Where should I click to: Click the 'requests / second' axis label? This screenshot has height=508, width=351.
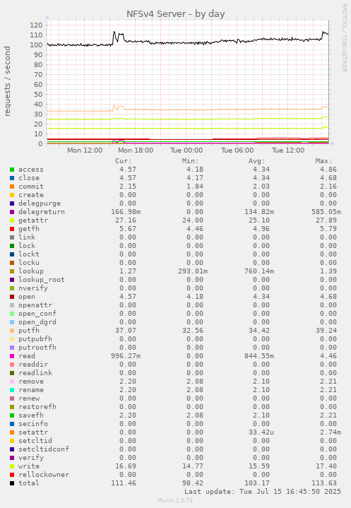point(7,81)
